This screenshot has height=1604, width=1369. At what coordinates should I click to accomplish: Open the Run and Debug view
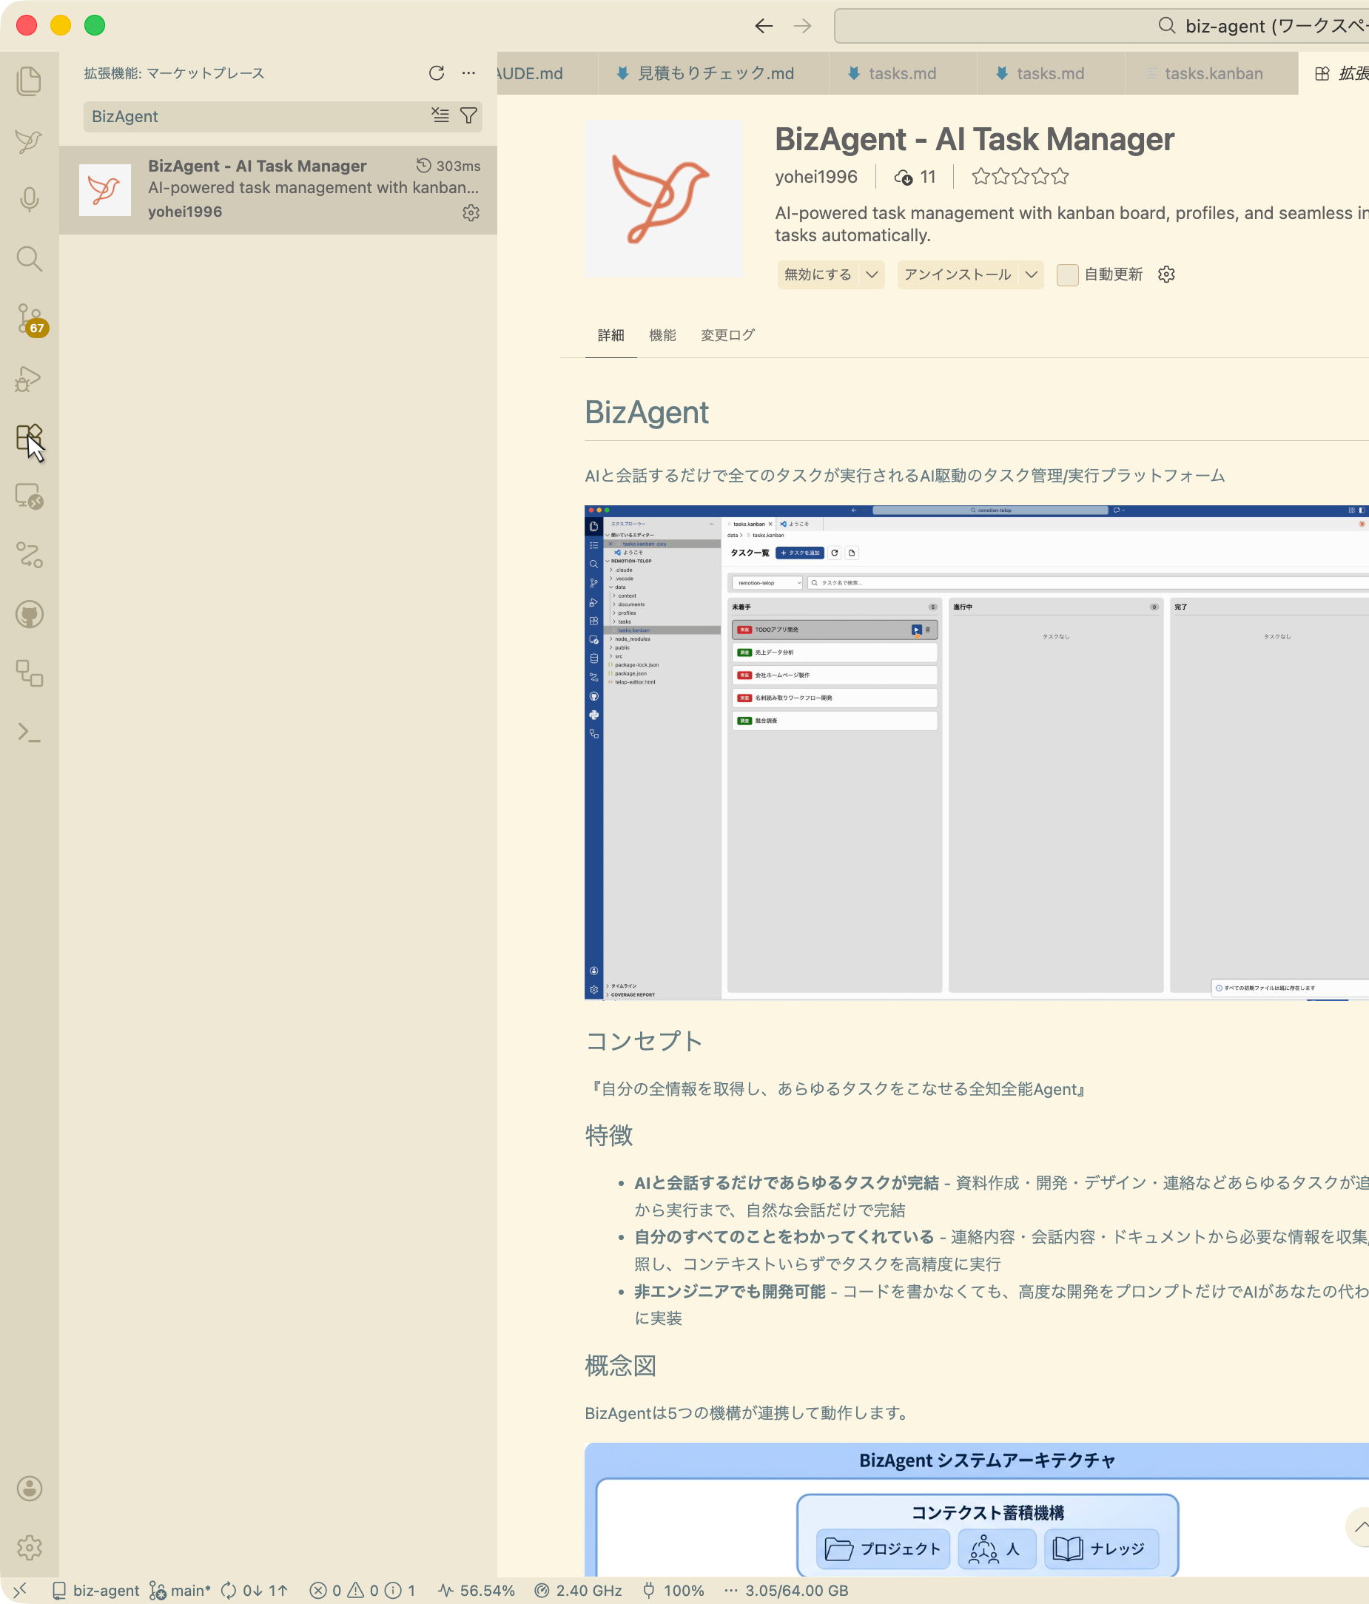[30, 379]
